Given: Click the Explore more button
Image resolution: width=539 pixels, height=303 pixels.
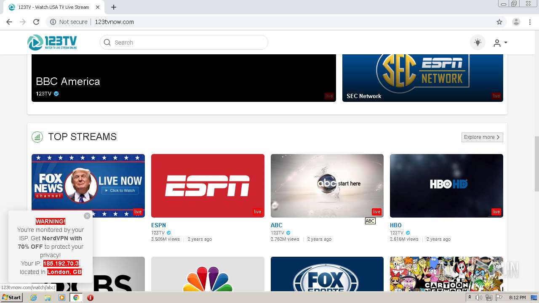Looking at the screenshot, I should [x=482, y=137].
